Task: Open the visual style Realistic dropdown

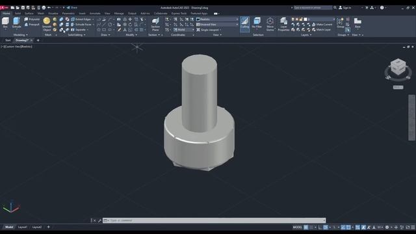Action: click(217, 19)
